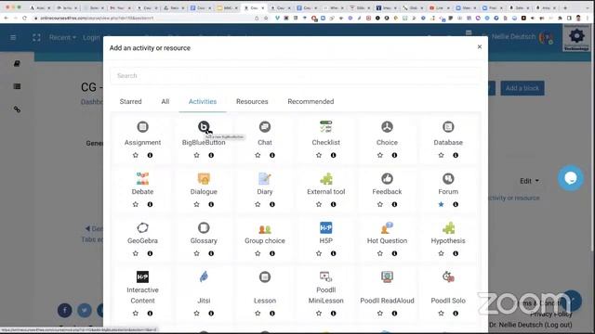
Task: Open the Facebook share icon
Action: [x=65, y=311]
